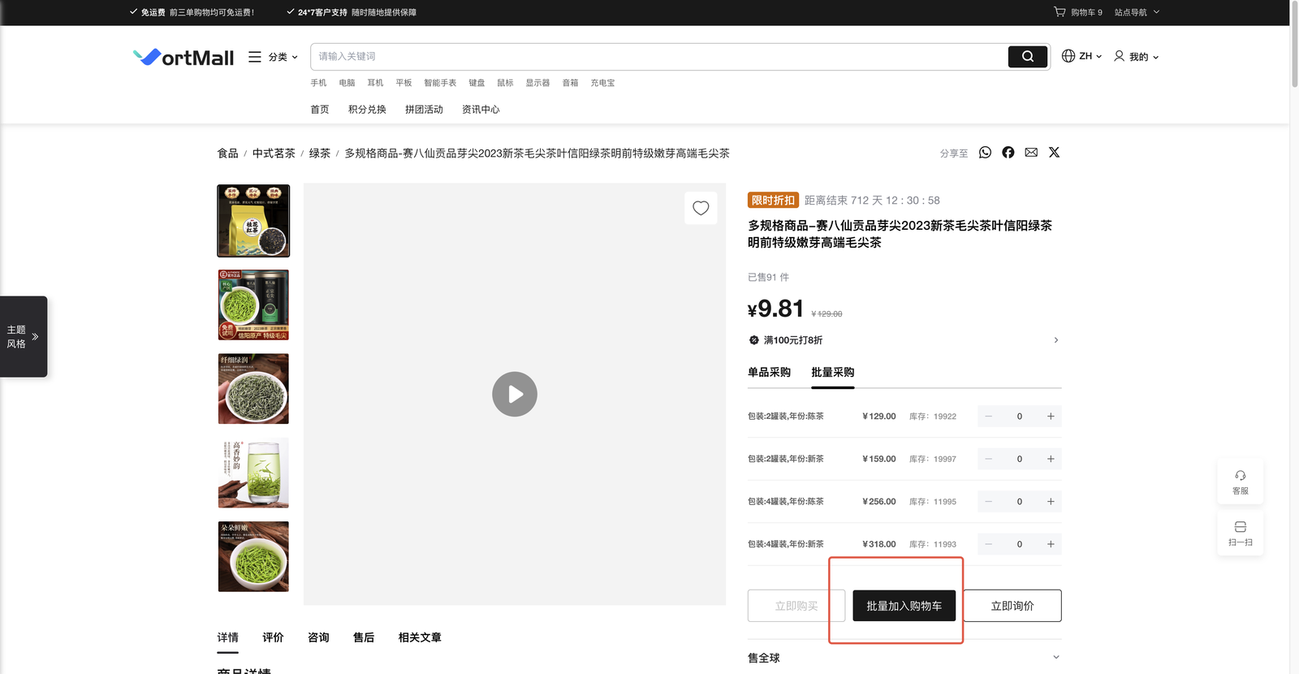This screenshot has height=674, width=1299.
Task: Click the search magnifier button
Action: tap(1027, 57)
